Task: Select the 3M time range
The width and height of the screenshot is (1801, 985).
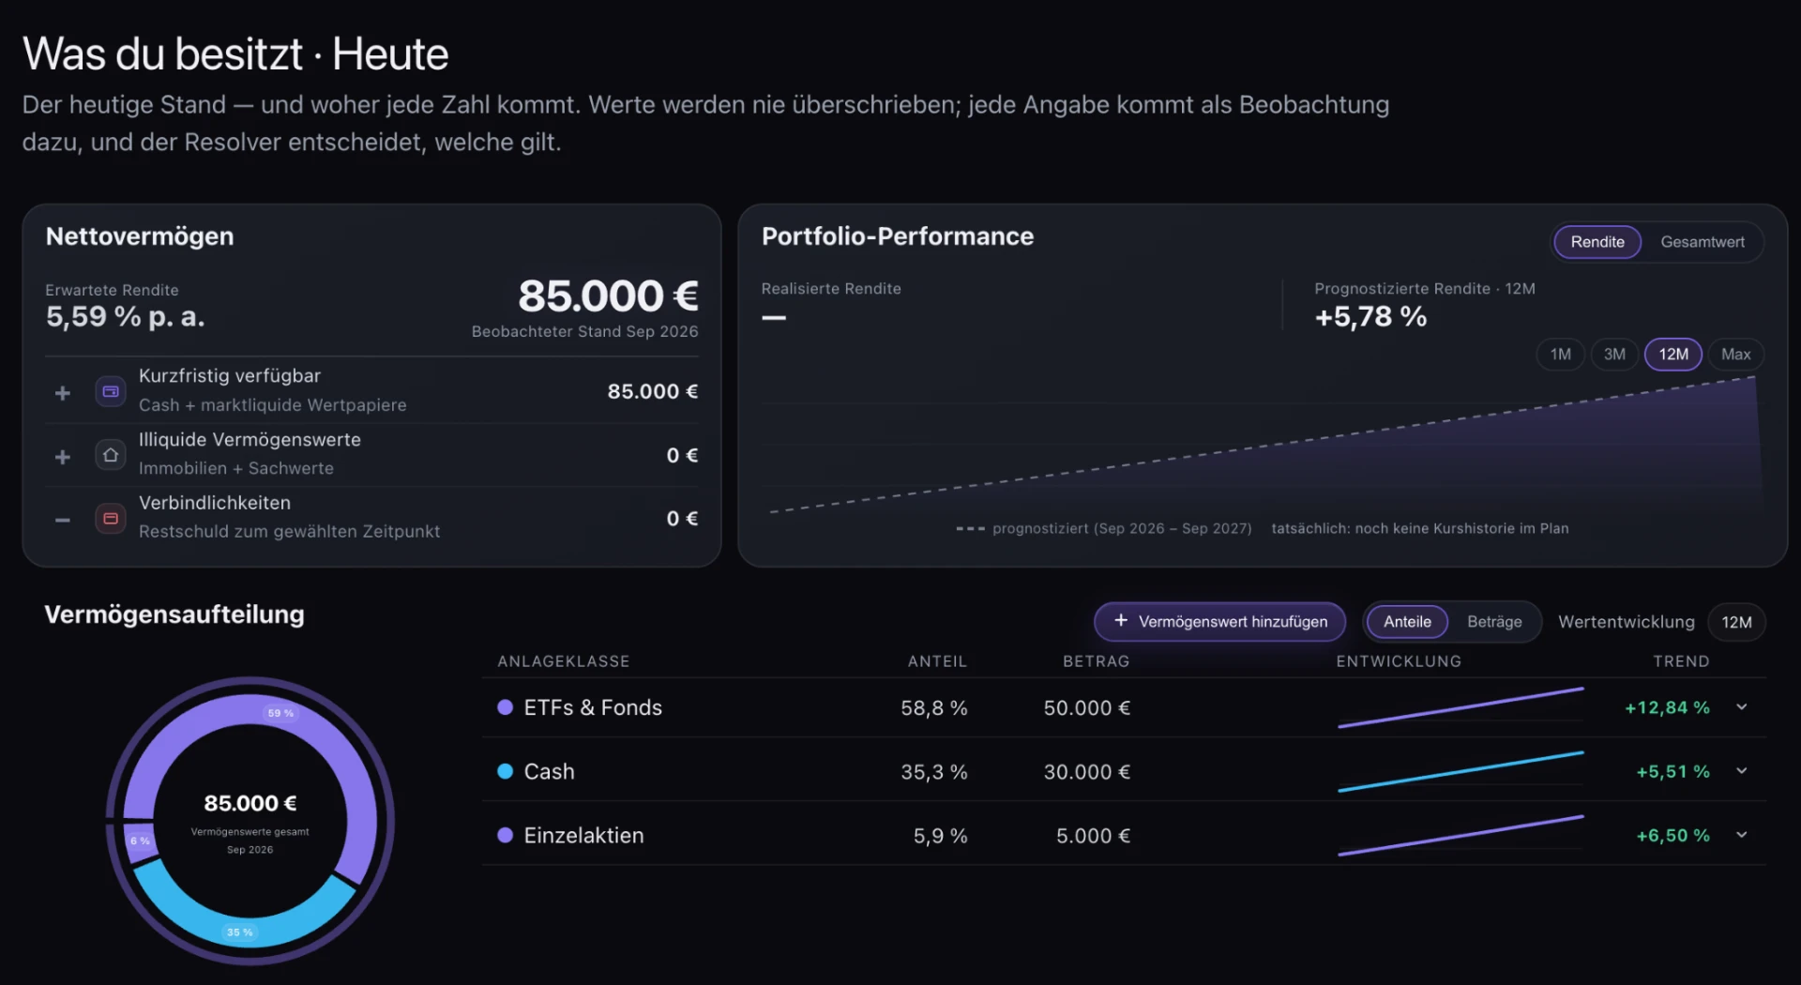Action: [1614, 355]
